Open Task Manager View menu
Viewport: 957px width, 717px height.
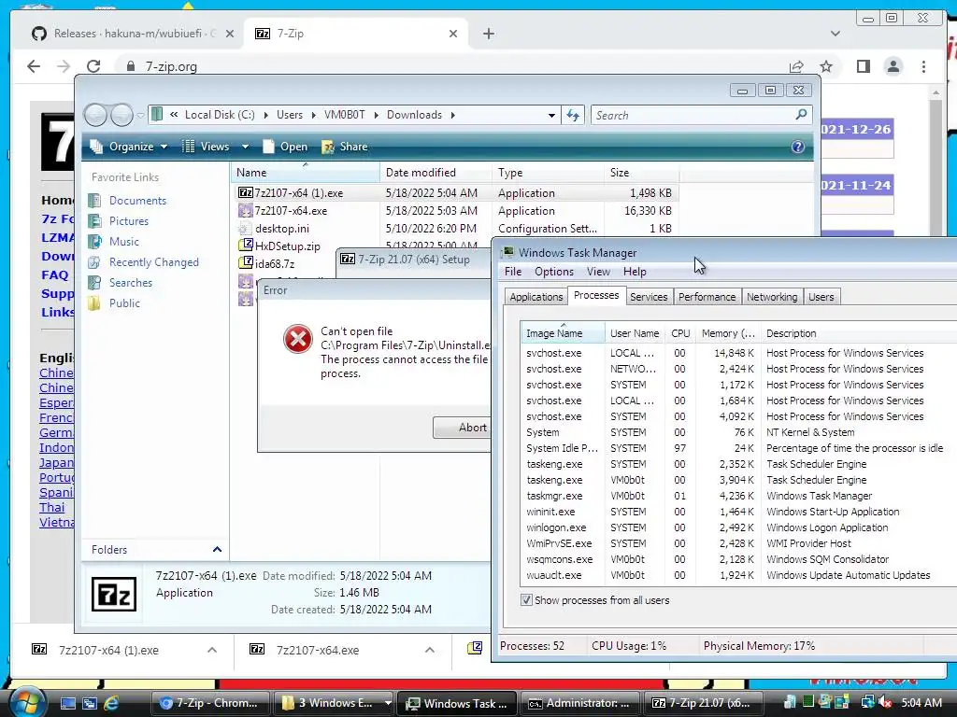point(598,272)
